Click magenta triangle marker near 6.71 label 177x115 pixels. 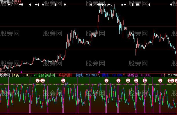(x=21, y=72)
